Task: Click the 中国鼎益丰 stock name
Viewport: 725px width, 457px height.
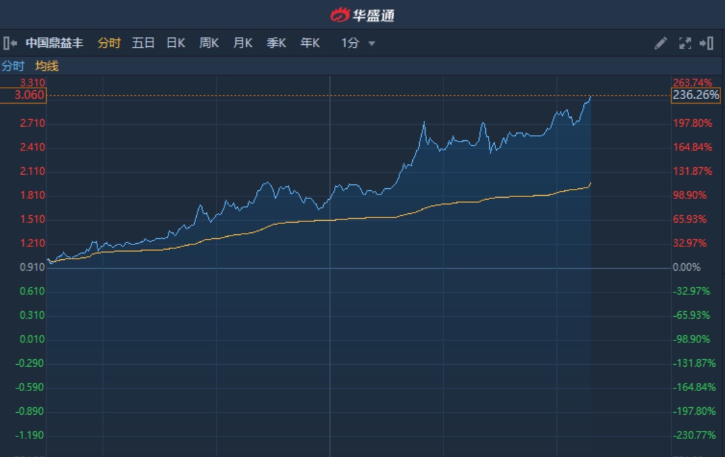Action: pos(54,44)
